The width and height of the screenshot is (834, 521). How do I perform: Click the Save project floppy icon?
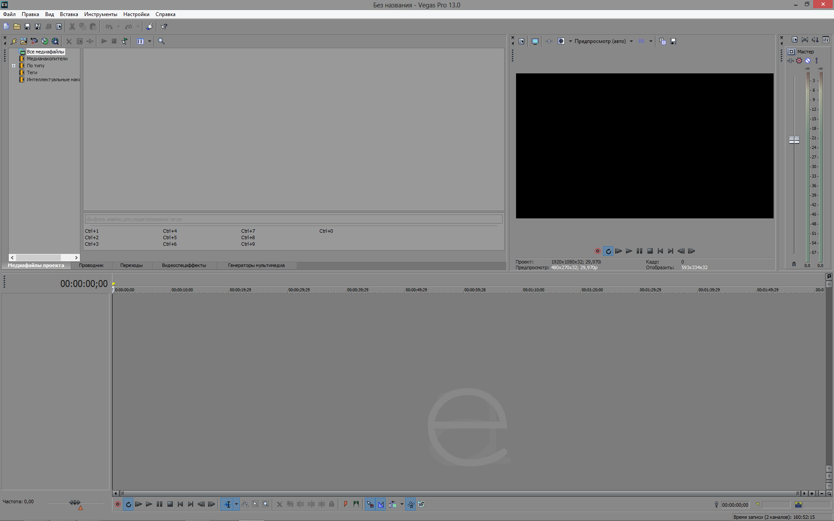(27, 26)
